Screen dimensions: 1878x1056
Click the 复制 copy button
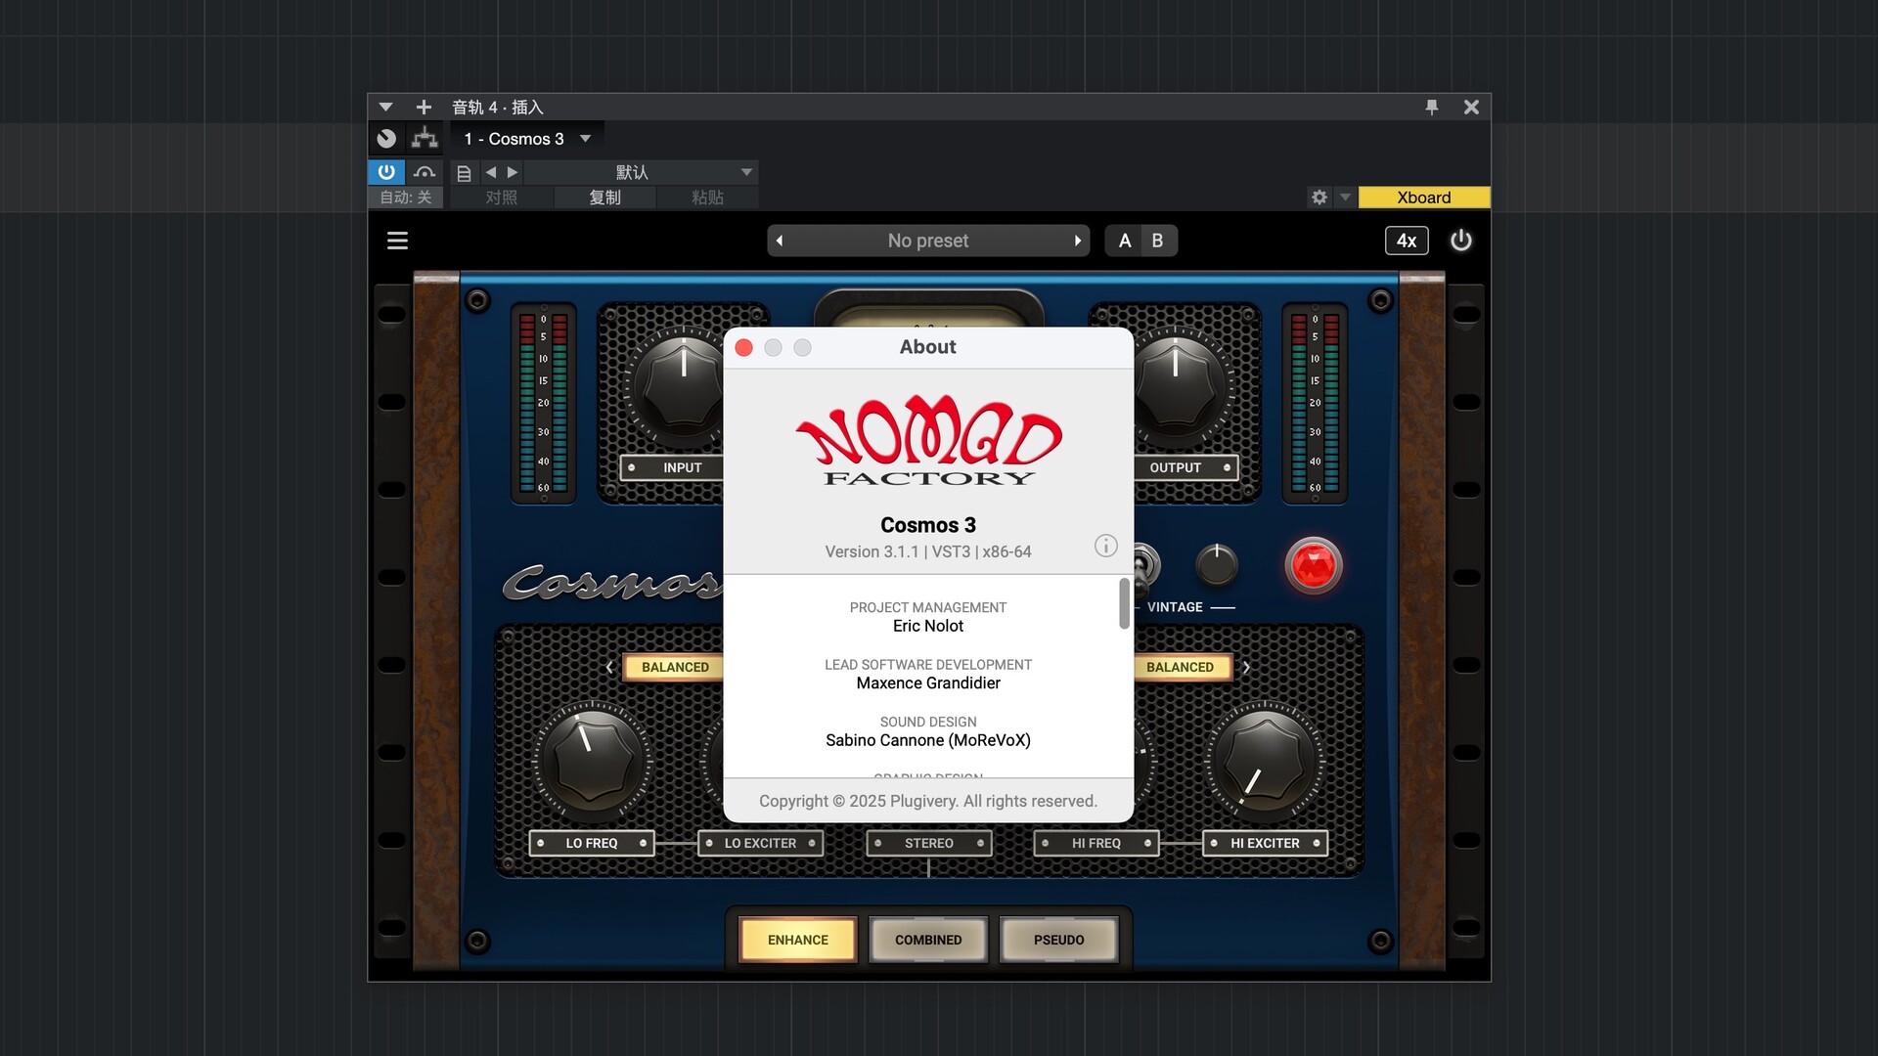(x=604, y=198)
